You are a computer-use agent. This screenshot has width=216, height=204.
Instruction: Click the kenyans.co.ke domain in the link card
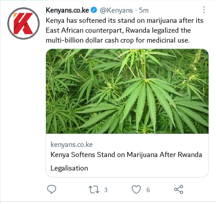72,144
